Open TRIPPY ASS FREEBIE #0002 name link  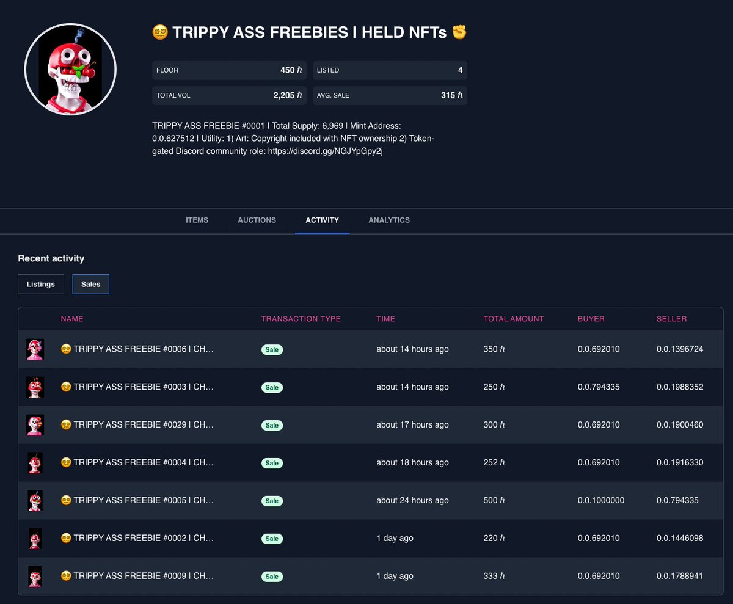137,539
